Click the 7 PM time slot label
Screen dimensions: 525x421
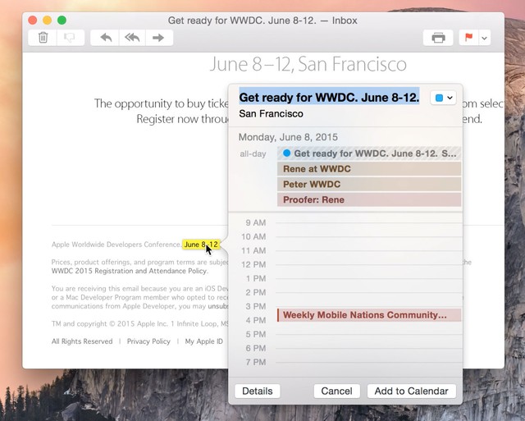tap(255, 362)
